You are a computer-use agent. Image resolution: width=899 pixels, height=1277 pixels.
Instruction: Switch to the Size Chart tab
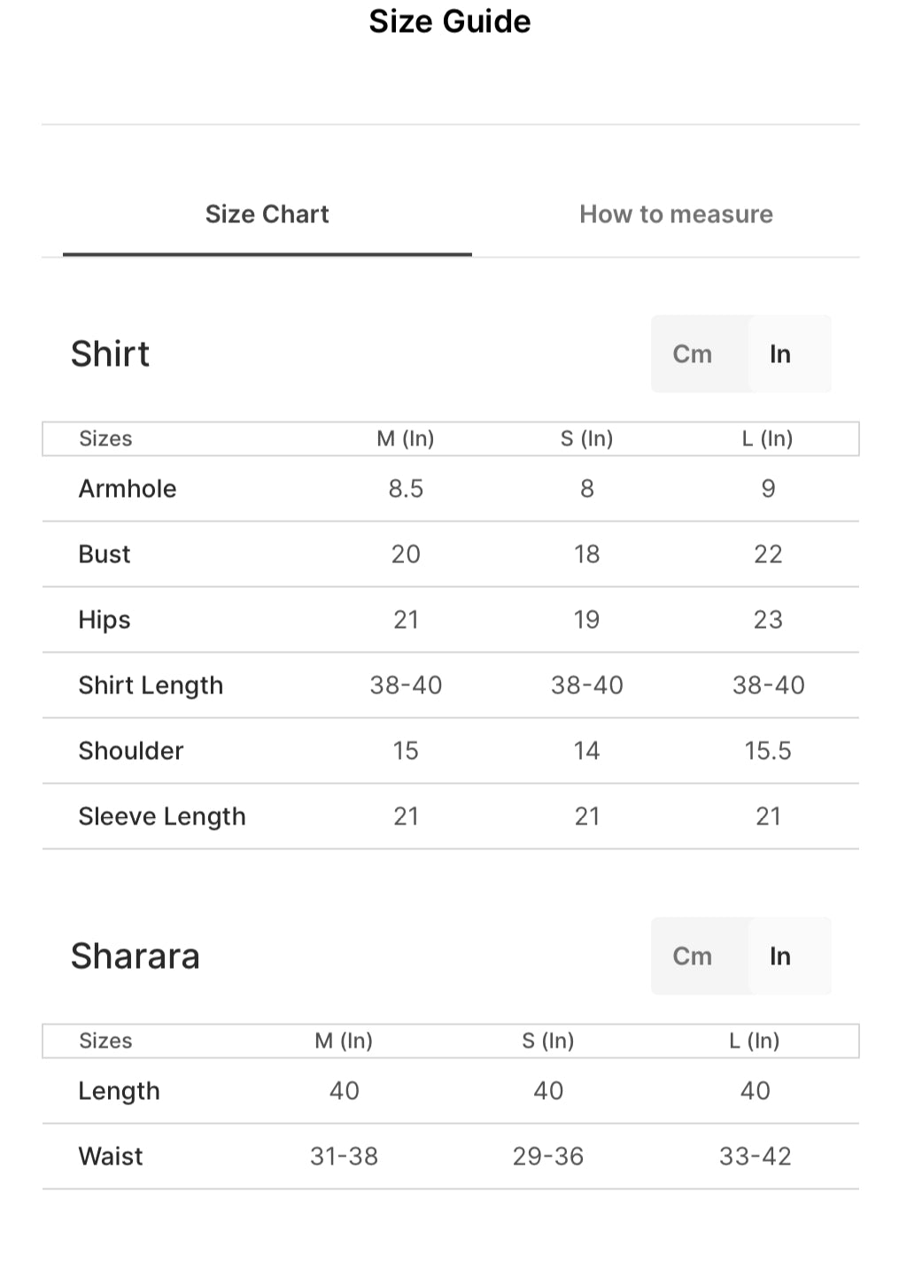[267, 214]
